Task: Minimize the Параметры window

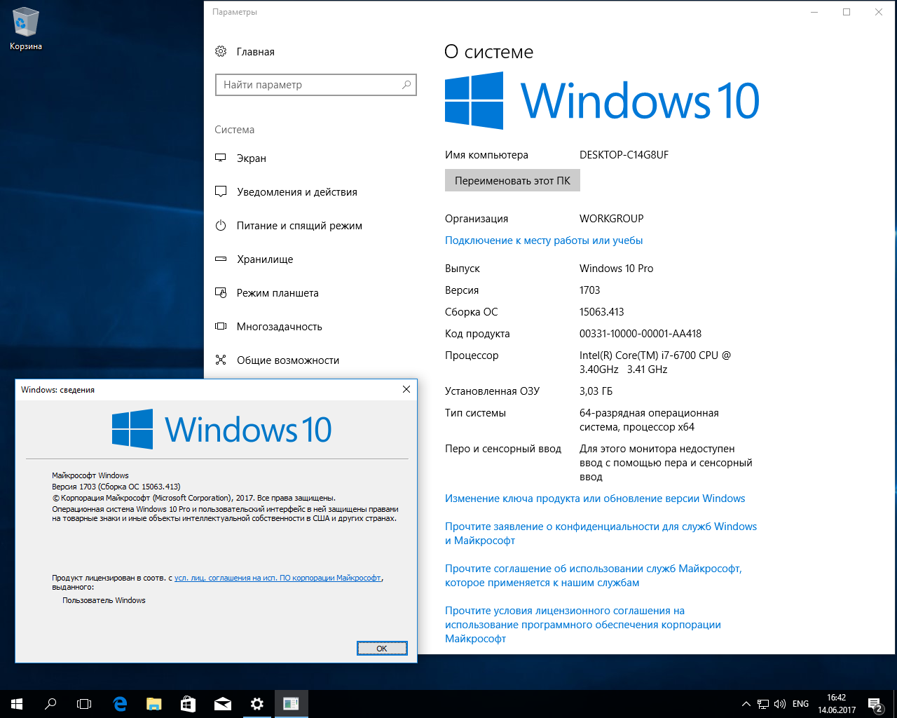Action: pos(814,12)
